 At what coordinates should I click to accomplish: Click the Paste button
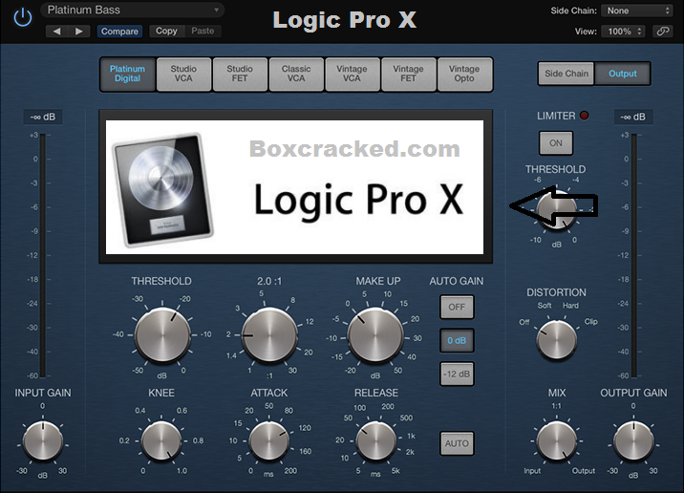click(x=203, y=31)
